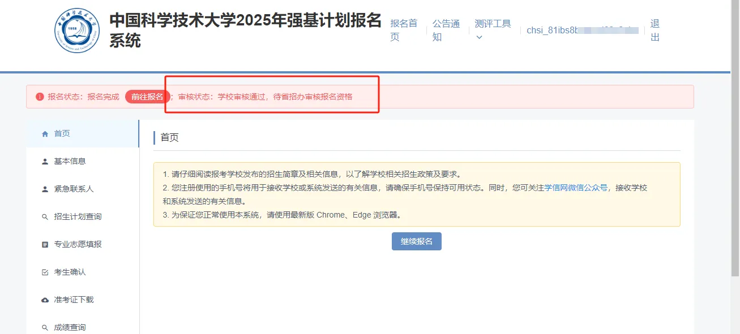The height and width of the screenshot is (334, 740).
Task: Click the blue 继续报名 button
Action: pyautogui.click(x=417, y=241)
